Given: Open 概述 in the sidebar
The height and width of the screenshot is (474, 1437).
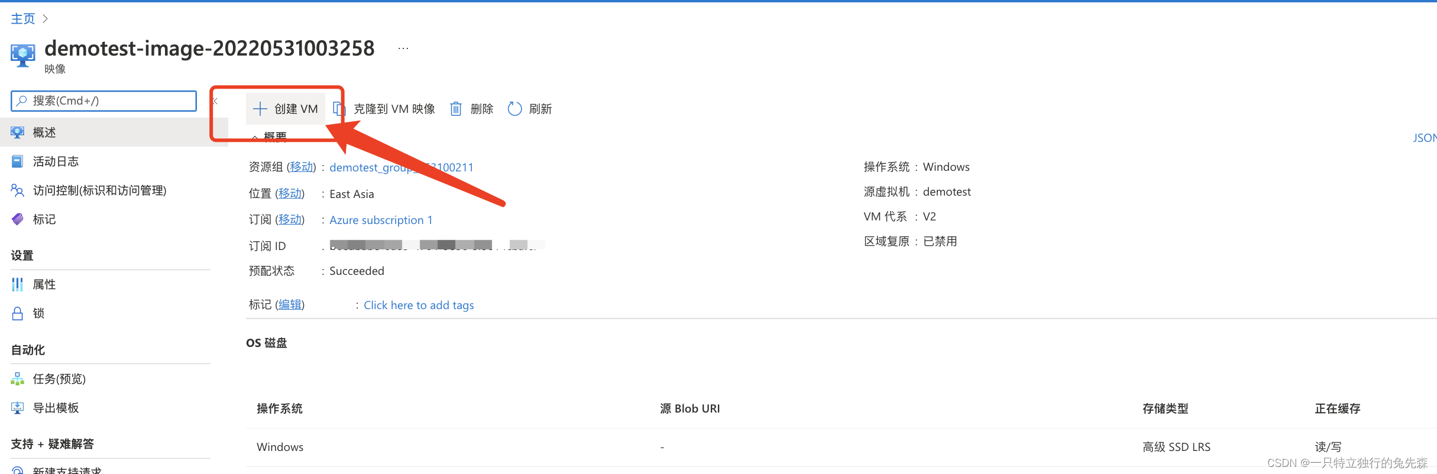Looking at the screenshot, I should (114, 132).
